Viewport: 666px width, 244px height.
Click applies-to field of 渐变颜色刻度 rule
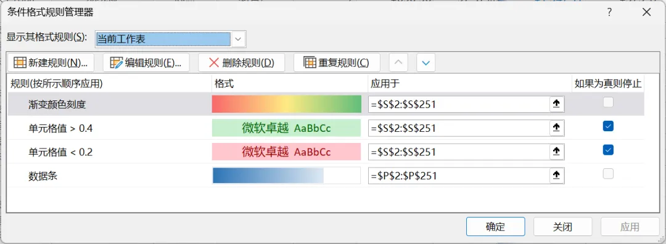pyautogui.click(x=459, y=104)
